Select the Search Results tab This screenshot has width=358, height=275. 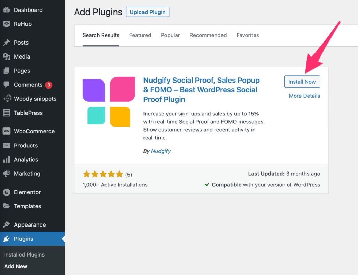pos(101,35)
